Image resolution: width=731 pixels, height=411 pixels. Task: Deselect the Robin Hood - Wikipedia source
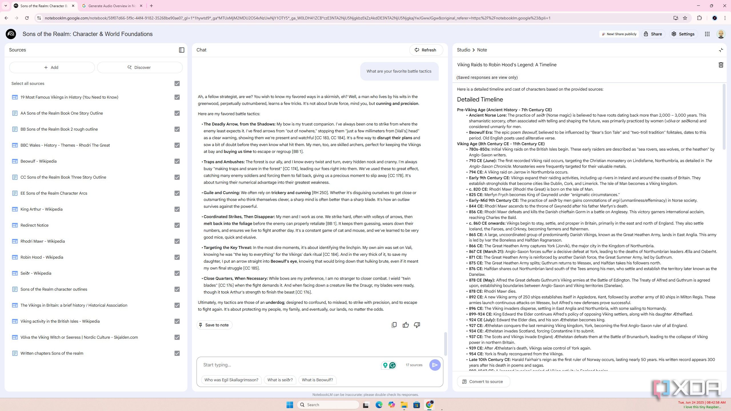(x=177, y=257)
